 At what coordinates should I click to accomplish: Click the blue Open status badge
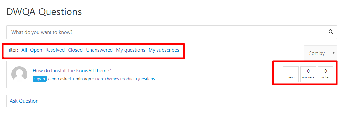40,79
